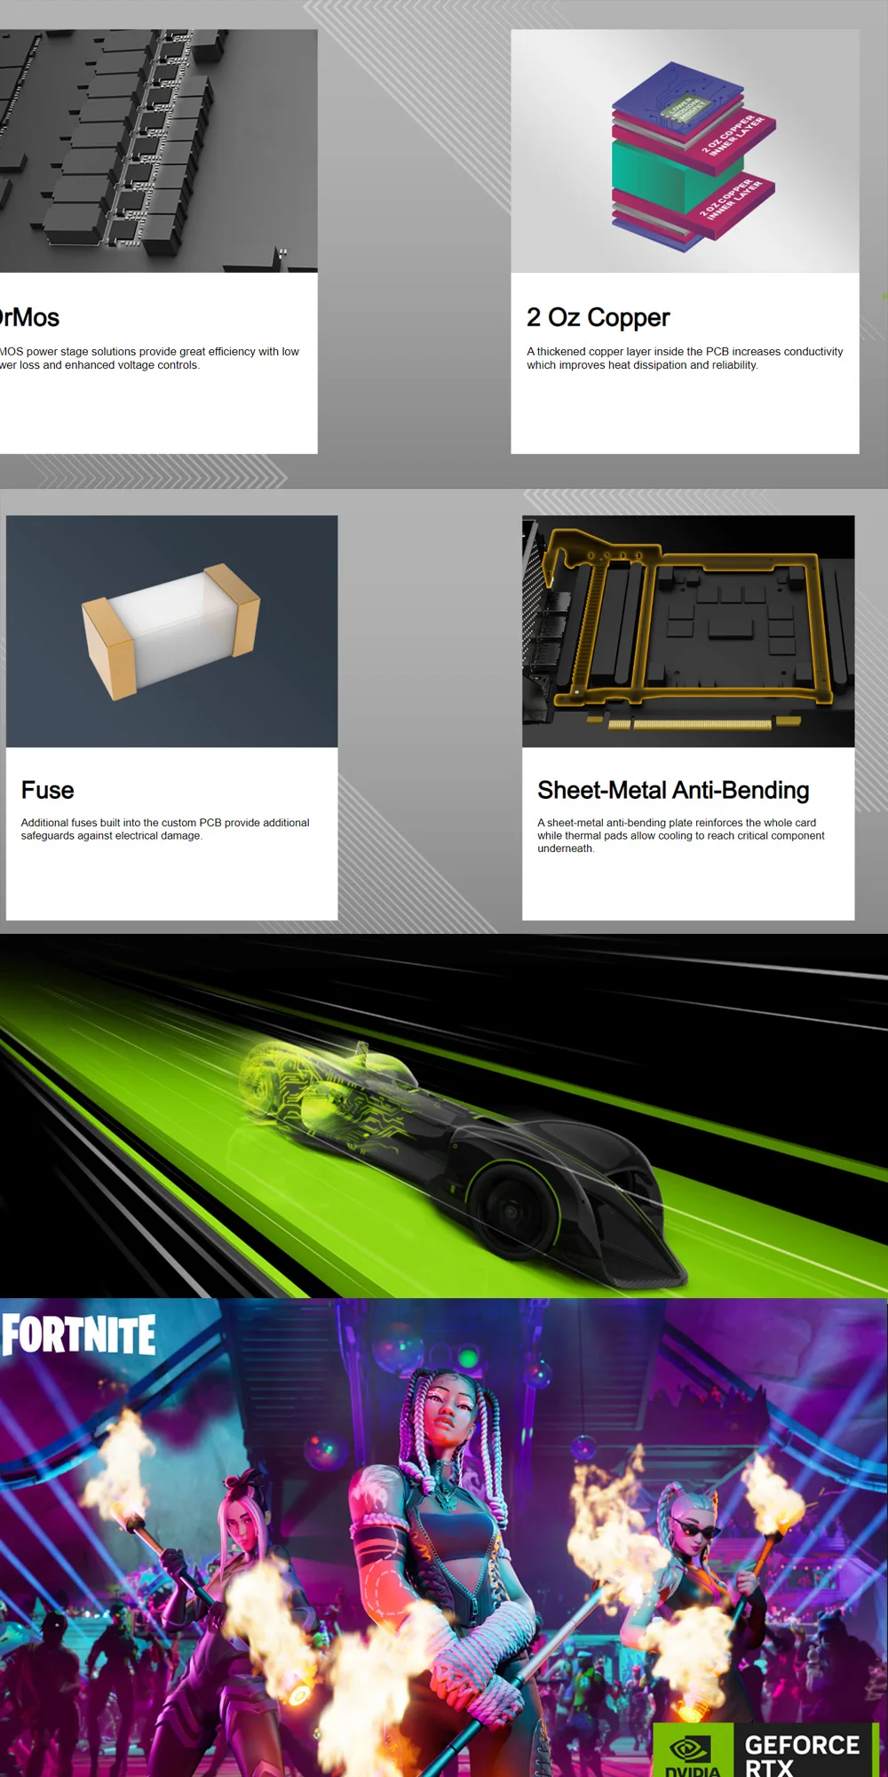Screen dimensions: 888x1777
Task: Click the Fortnite promotional artwork
Action: [444, 1537]
